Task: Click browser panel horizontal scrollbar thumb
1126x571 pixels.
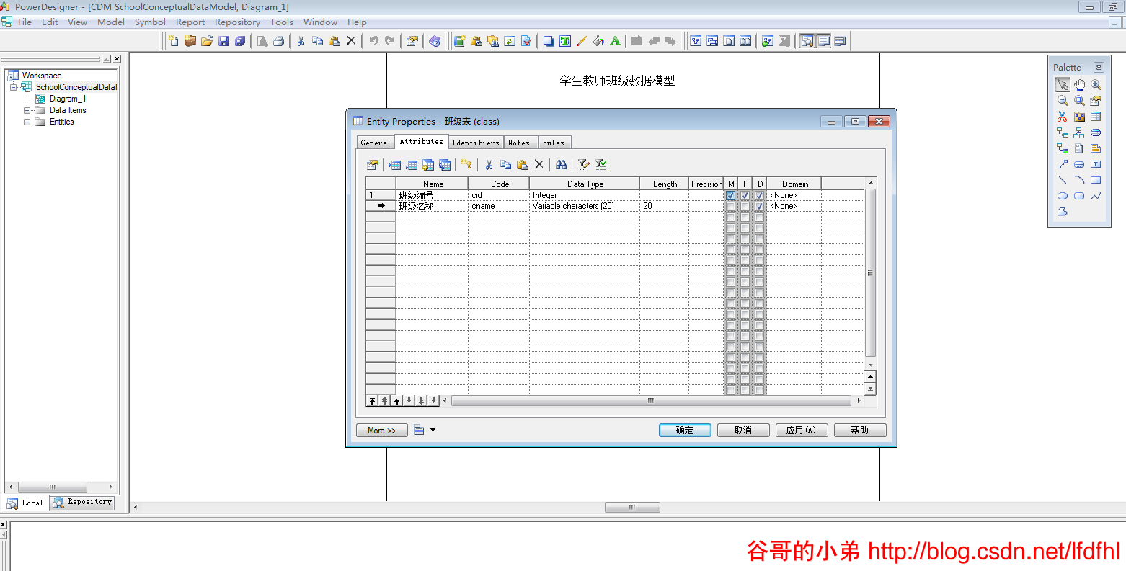Action: click(52, 487)
